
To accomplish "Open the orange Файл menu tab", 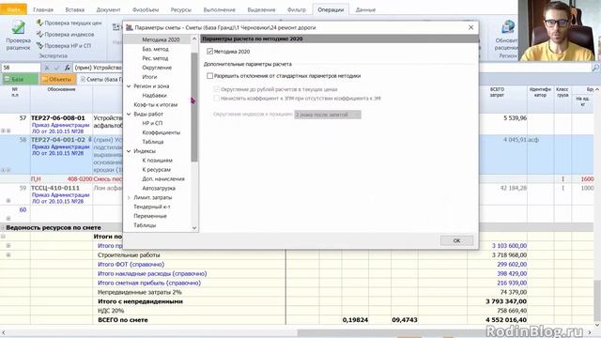I will (x=13, y=9).
